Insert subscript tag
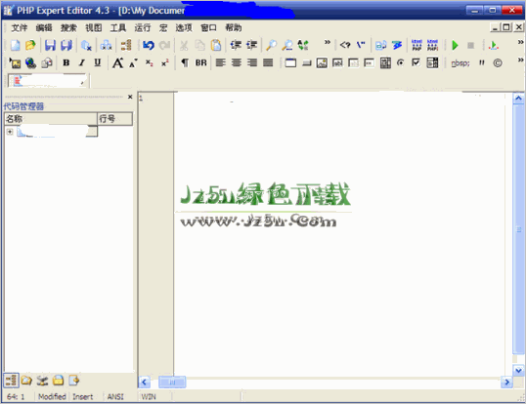Viewport: 526px width, 404px height. pos(150,62)
